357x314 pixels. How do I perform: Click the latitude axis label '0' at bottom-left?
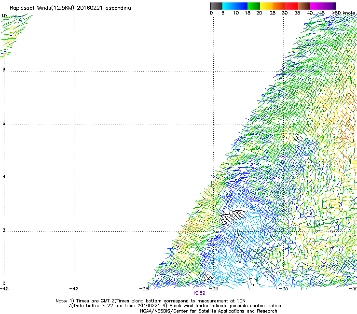(x=4, y=284)
